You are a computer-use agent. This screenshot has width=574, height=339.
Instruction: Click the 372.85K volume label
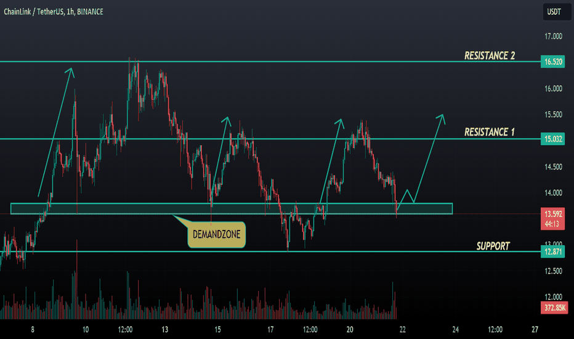[554, 308]
